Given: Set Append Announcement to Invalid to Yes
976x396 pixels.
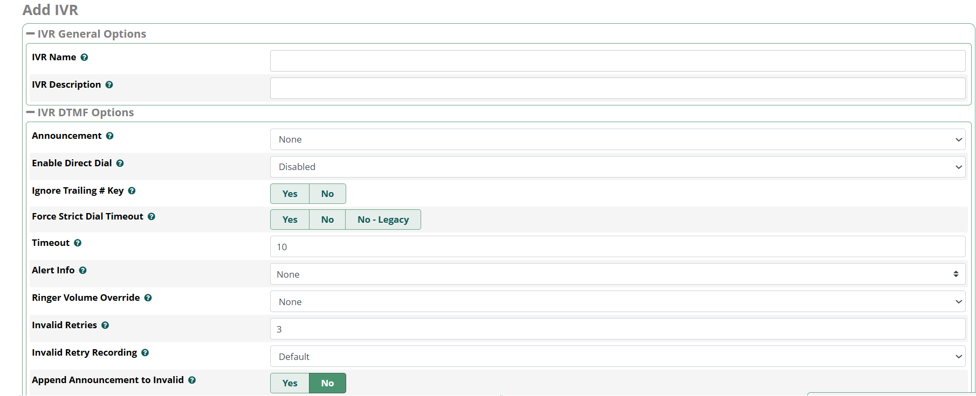Looking at the screenshot, I should pos(290,383).
